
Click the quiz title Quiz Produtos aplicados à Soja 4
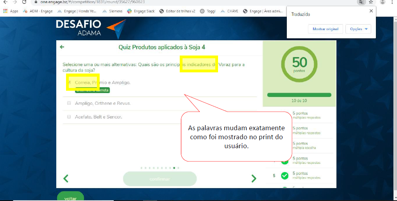(162, 47)
